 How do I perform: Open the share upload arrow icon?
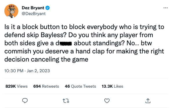(x=148, y=101)
